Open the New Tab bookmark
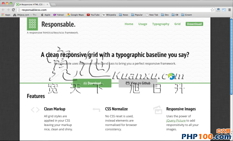Viewport: 233px width, 141px height. 152,15
